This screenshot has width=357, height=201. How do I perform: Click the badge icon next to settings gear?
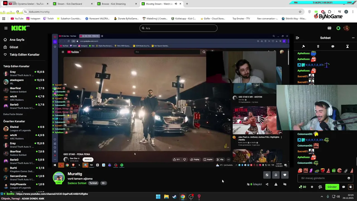click(320, 187)
